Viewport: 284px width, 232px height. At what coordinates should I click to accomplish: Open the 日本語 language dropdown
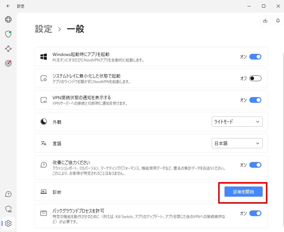[237, 143]
